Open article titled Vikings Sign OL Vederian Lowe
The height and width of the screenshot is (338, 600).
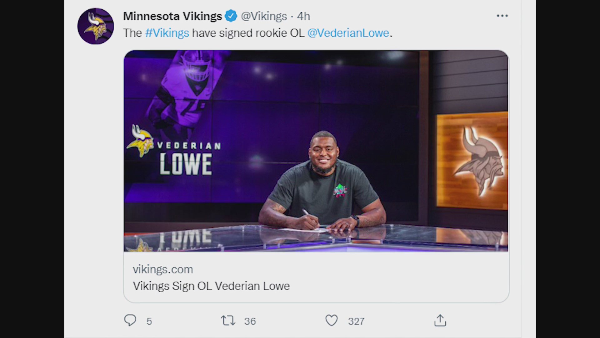click(x=211, y=286)
